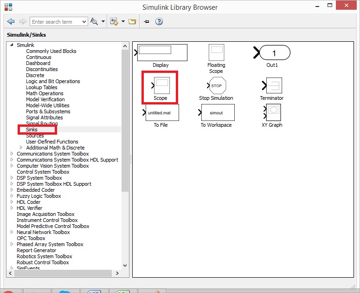The image size is (360, 293).
Task: Collapse the Simulink tree node
Action: 12,45
